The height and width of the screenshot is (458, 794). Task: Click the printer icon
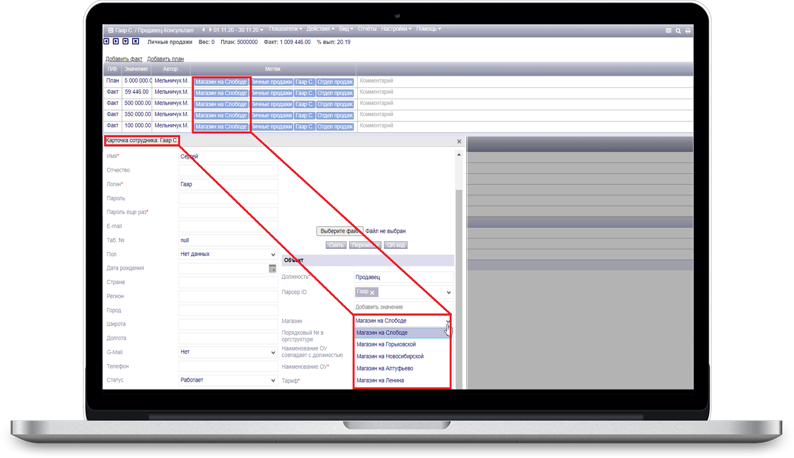688,30
